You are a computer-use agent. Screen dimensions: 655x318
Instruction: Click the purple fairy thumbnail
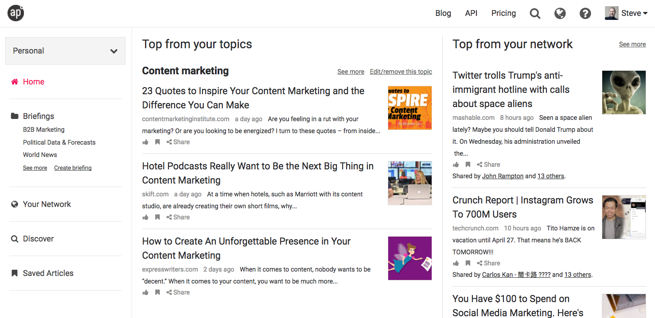tap(410, 258)
